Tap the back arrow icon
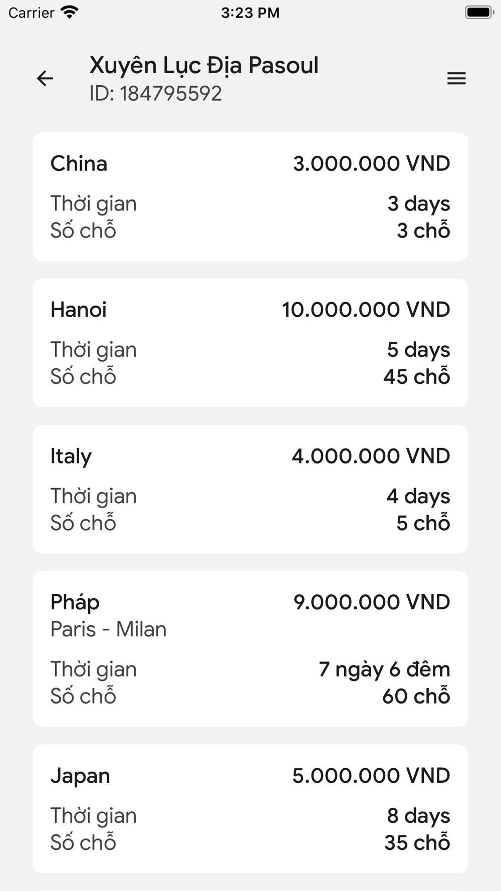The image size is (501, 891). click(45, 79)
